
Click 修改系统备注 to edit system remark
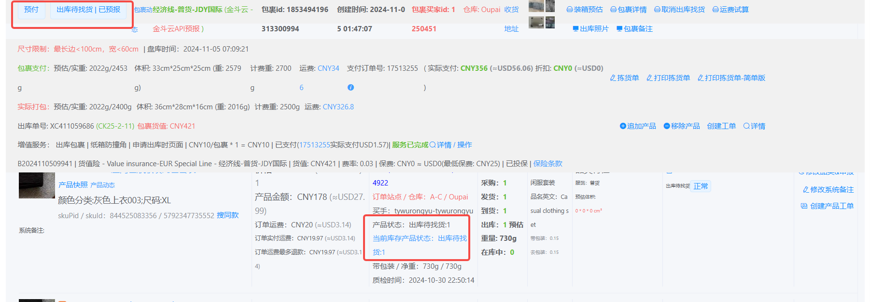coord(828,190)
